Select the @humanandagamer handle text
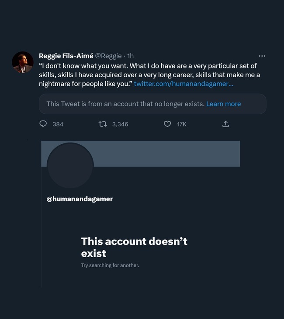Image resolution: width=284 pixels, height=319 pixels. 80,199
